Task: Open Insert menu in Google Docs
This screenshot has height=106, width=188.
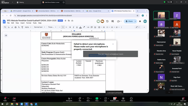Action: point(22,23)
